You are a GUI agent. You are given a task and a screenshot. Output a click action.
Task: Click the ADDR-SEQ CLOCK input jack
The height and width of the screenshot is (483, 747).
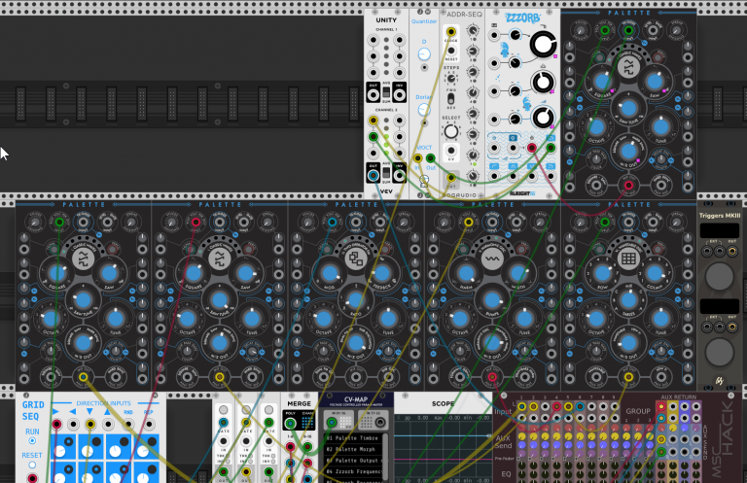tap(450, 32)
